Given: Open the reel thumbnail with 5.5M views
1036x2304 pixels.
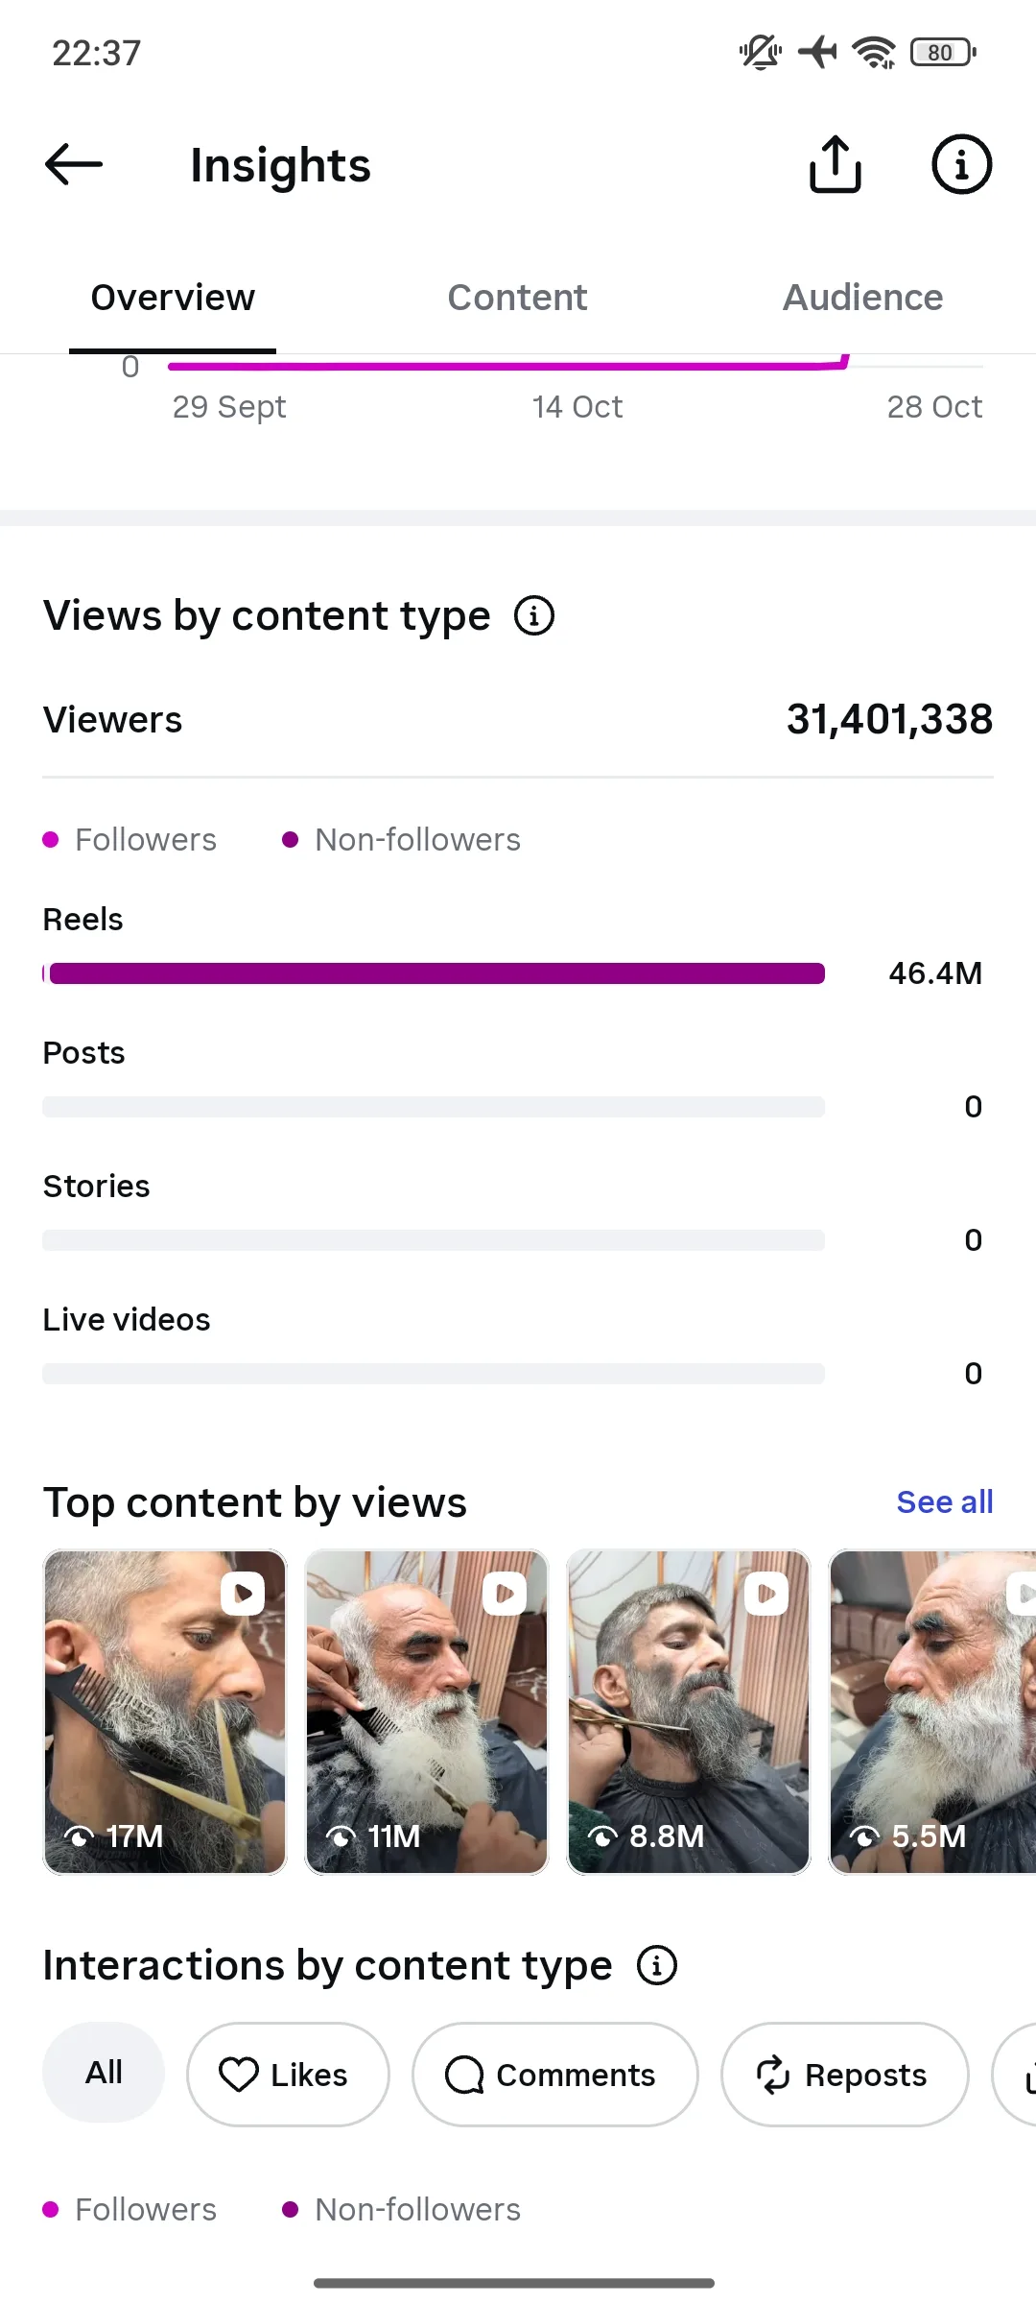Looking at the screenshot, I should 932,1712.
